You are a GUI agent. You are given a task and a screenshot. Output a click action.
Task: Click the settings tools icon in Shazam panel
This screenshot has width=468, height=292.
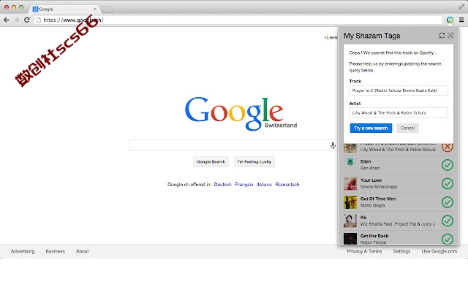(450, 36)
